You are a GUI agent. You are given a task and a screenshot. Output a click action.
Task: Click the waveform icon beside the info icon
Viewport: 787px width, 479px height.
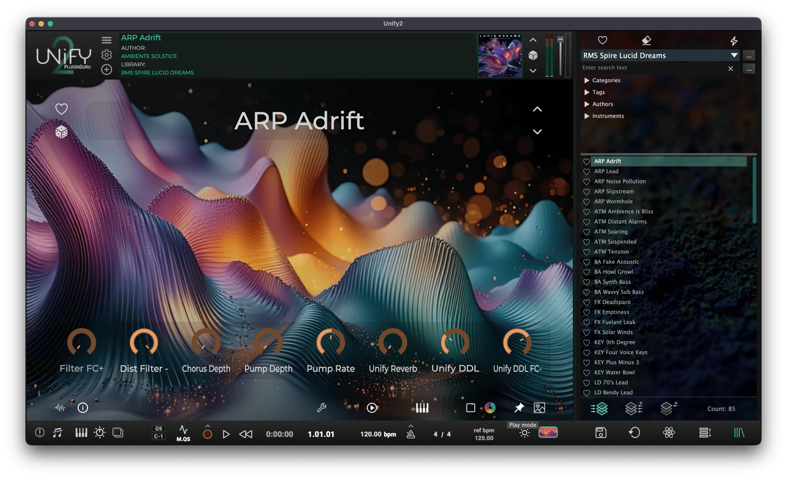[x=60, y=408]
